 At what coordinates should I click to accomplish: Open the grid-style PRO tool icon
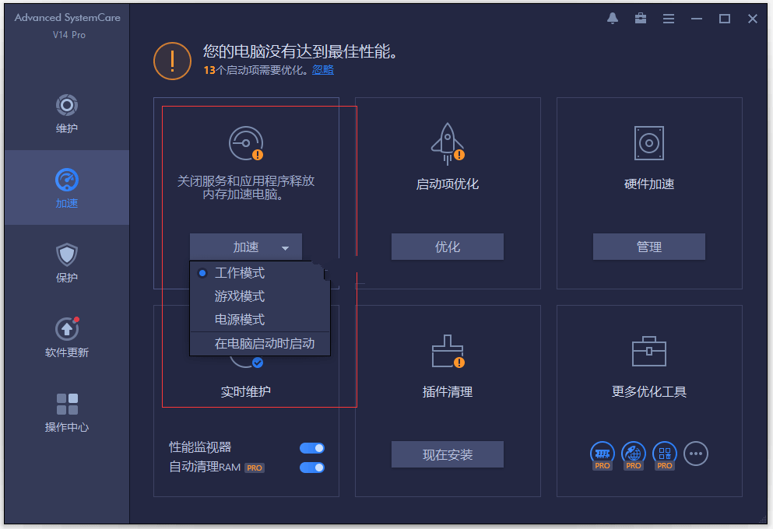click(x=665, y=454)
